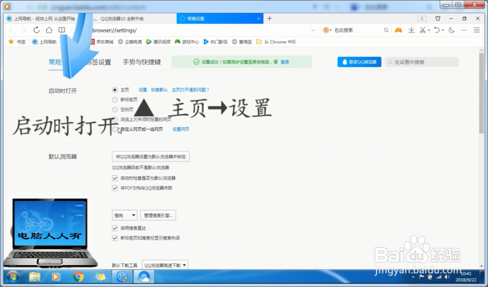
Task: Click the 设置 link beside 主页
Action: tap(143, 90)
